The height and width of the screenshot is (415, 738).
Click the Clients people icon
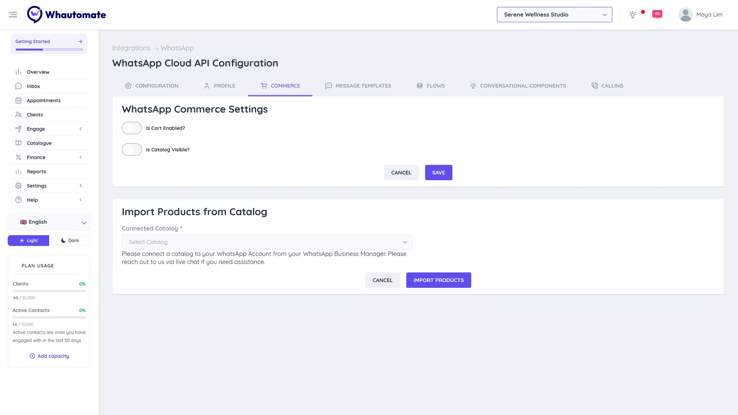pyautogui.click(x=18, y=115)
